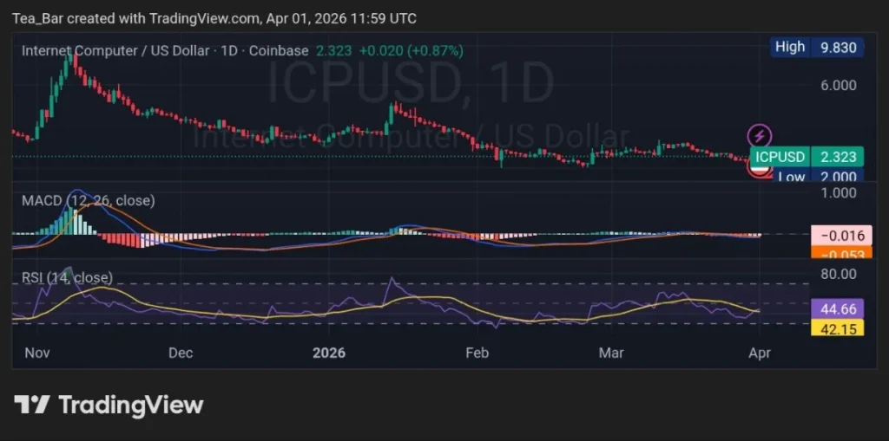
Task: Click the purple lightning bolt event icon
Action: click(760, 135)
